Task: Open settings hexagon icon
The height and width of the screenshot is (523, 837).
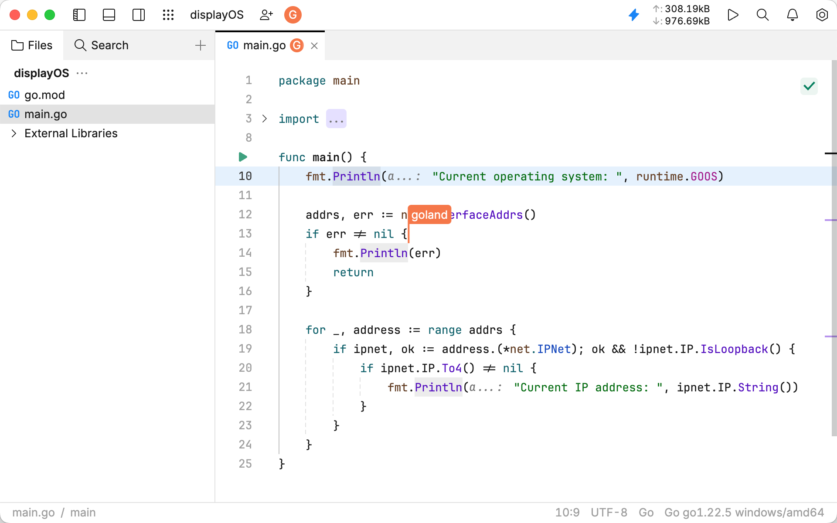Action: [x=822, y=15]
